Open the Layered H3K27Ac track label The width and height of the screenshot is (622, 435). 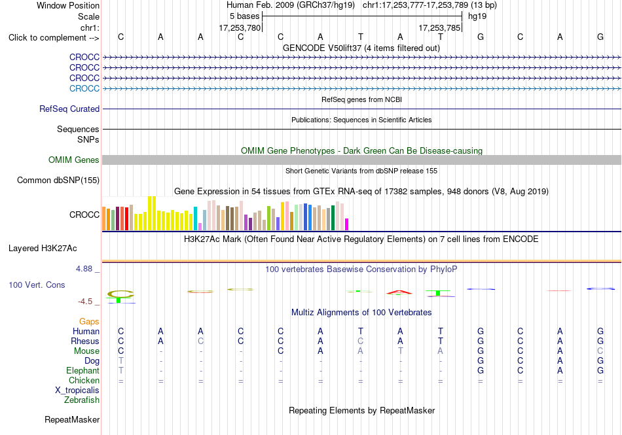pyautogui.click(x=43, y=249)
